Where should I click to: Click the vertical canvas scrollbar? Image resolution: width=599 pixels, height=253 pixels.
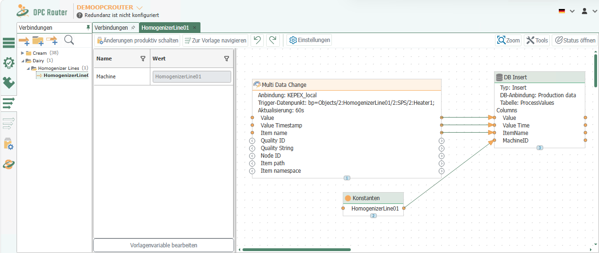[x=596, y=71]
